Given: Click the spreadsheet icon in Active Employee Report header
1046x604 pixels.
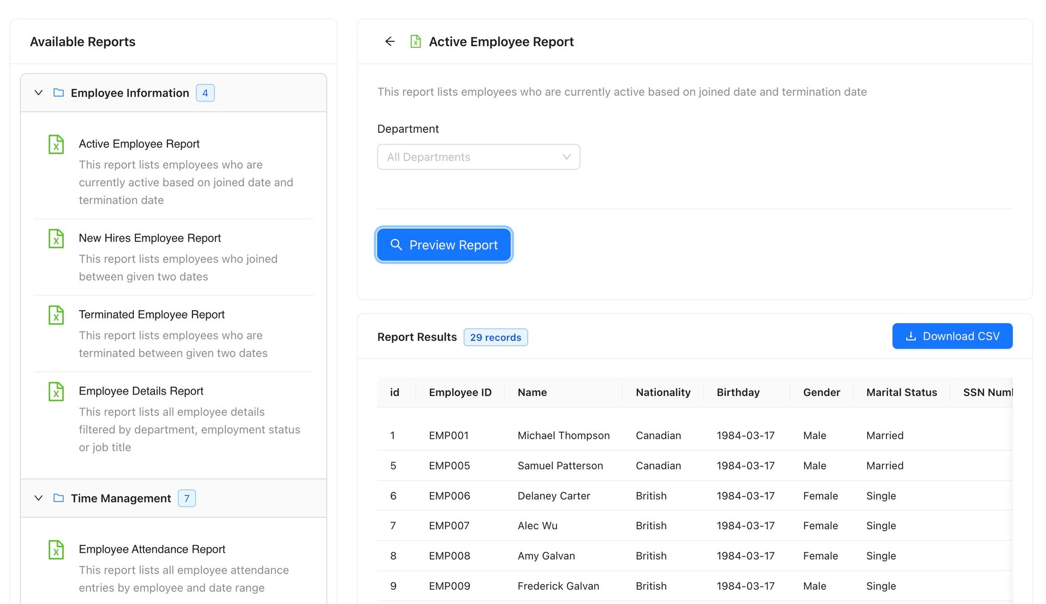Looking at the screenshot, I should click(x=415, y=41).
